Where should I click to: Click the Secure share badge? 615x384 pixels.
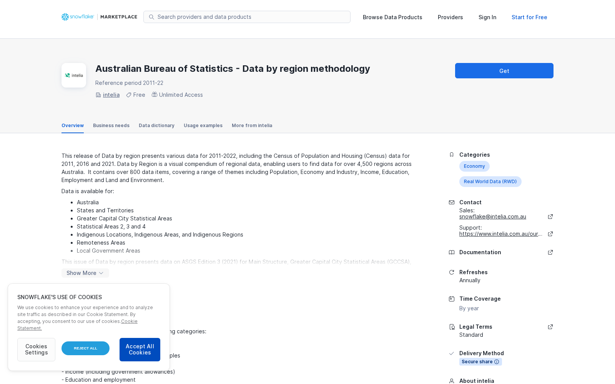pos(480,362)
